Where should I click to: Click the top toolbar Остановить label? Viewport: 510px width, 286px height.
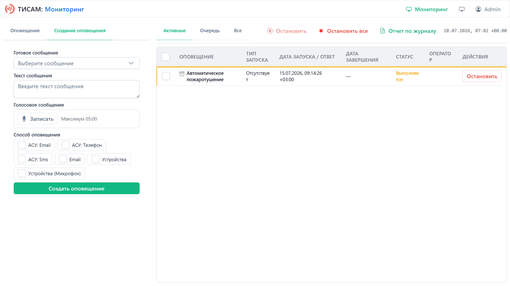click(x=291, y=31)
